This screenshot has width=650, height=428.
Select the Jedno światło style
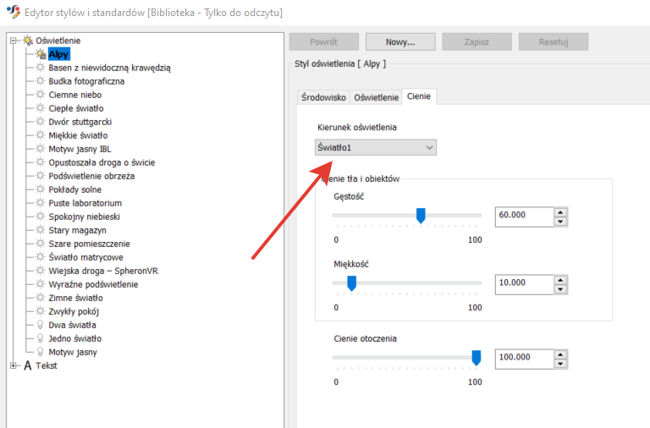click(74, 338)
